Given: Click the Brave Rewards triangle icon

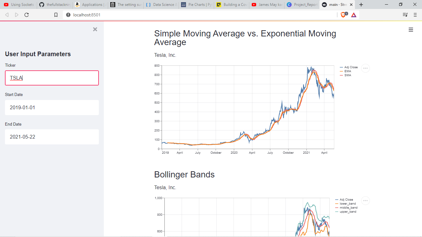Looking at the screenshot, I should (354, 15).
